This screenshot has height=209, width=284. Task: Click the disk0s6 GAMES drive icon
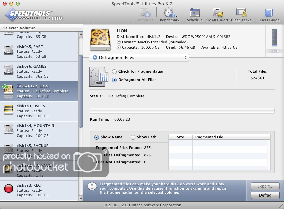coord(8,70)
